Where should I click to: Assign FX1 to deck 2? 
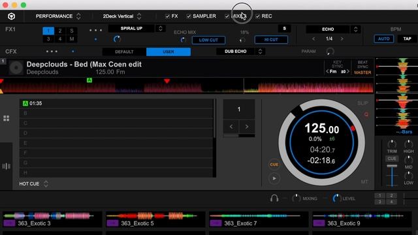[x=60, y=31]
